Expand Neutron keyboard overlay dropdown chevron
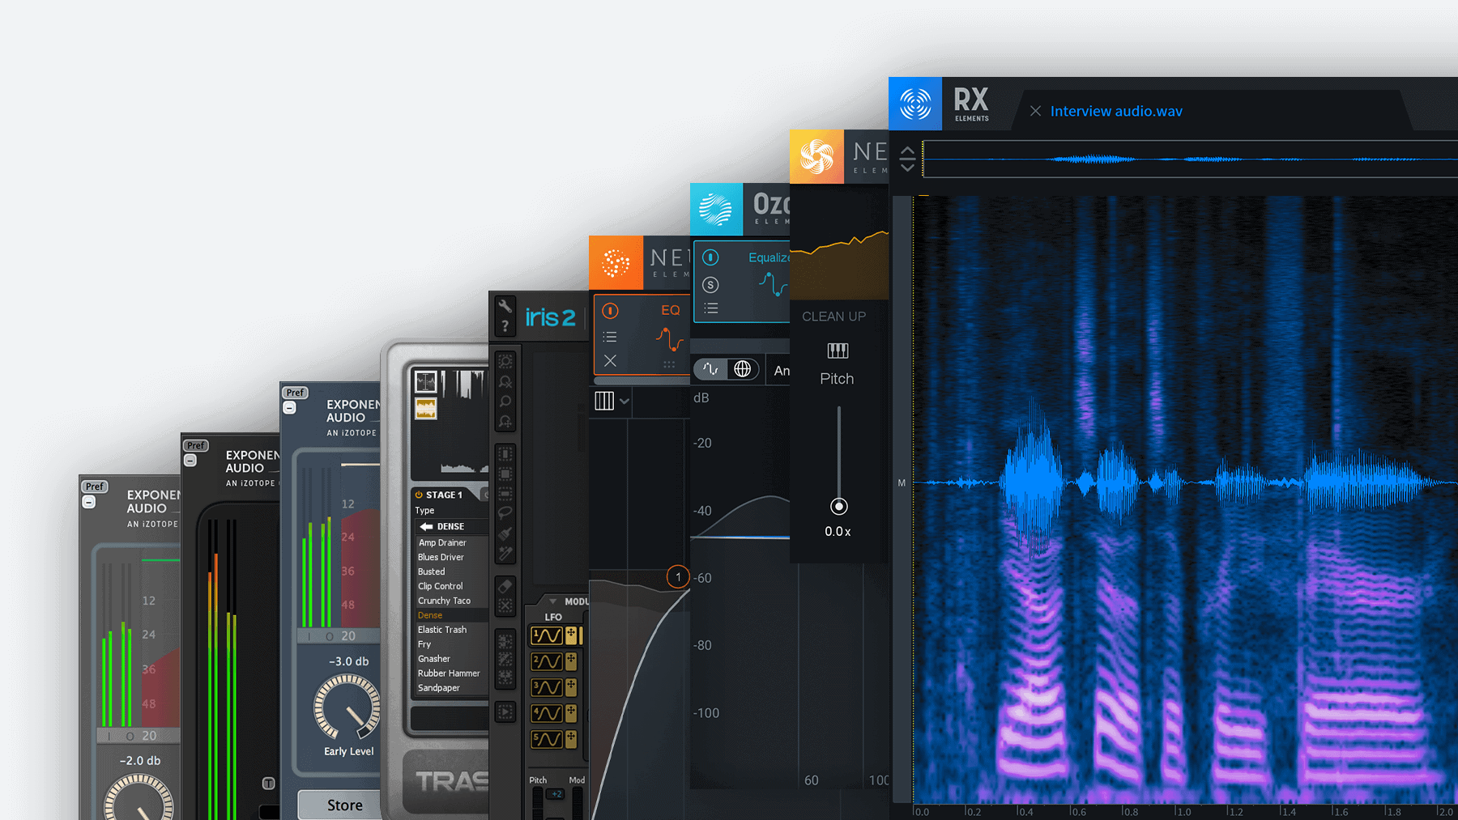 (x=624, y=402)
